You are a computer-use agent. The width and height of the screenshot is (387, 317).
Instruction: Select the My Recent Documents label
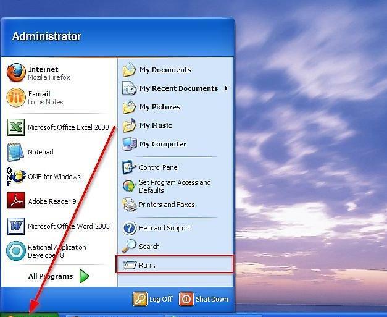point(179,88)
